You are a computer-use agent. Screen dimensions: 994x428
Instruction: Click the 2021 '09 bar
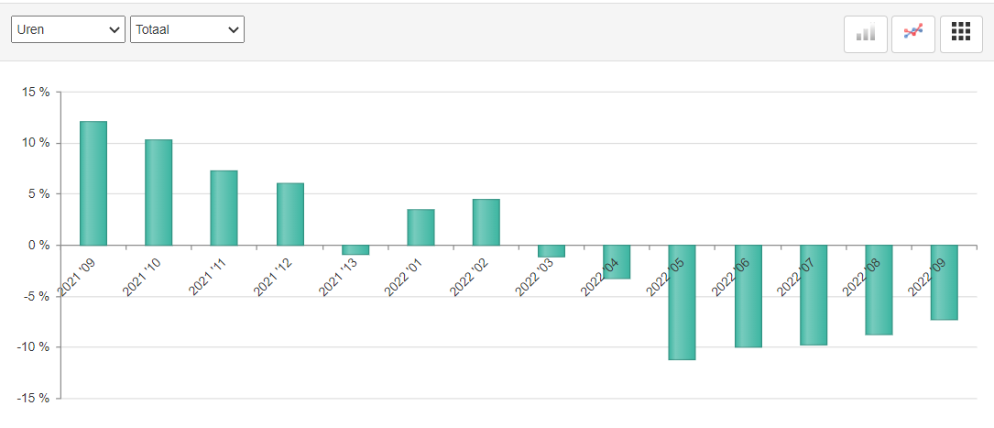[93, 183]
